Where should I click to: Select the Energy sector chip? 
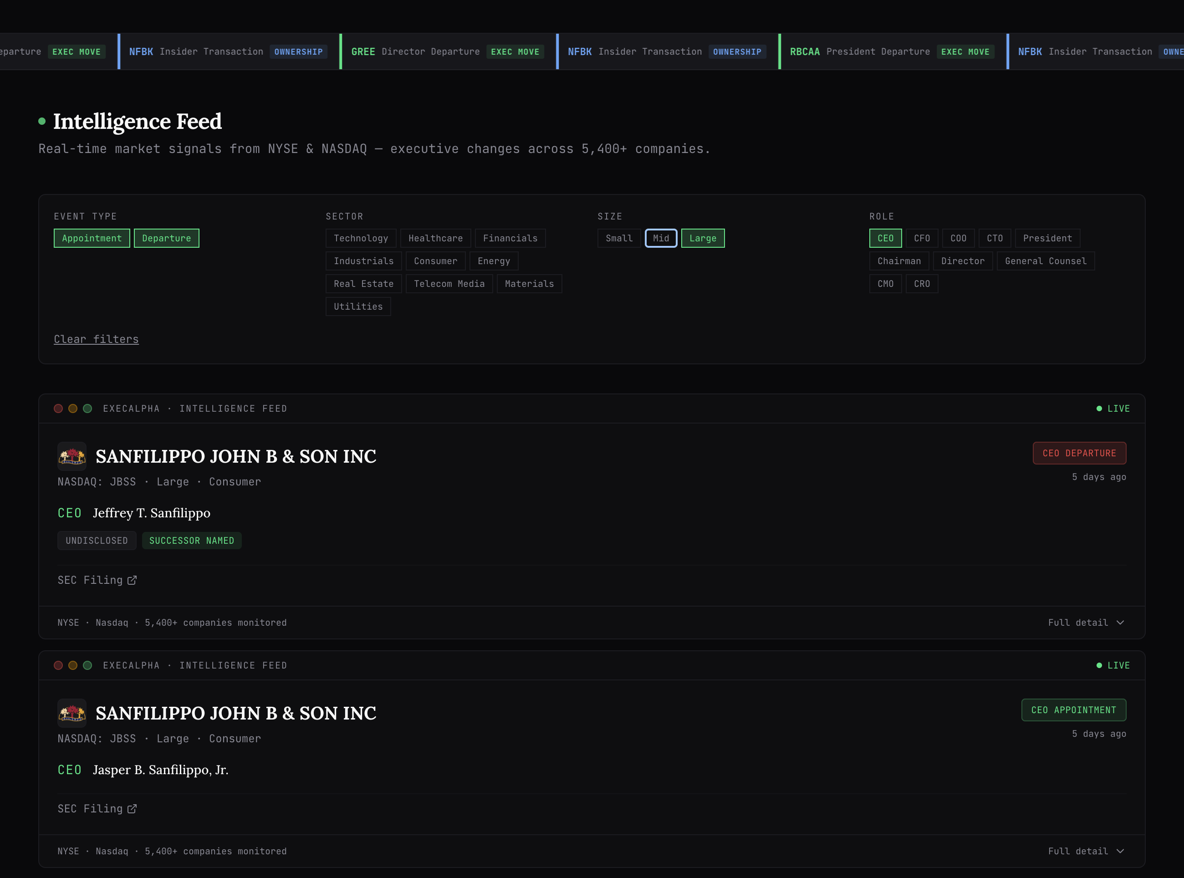(x=494, y=261)
